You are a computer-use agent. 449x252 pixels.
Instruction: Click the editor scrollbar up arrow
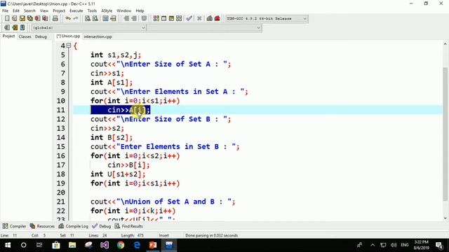445,43
